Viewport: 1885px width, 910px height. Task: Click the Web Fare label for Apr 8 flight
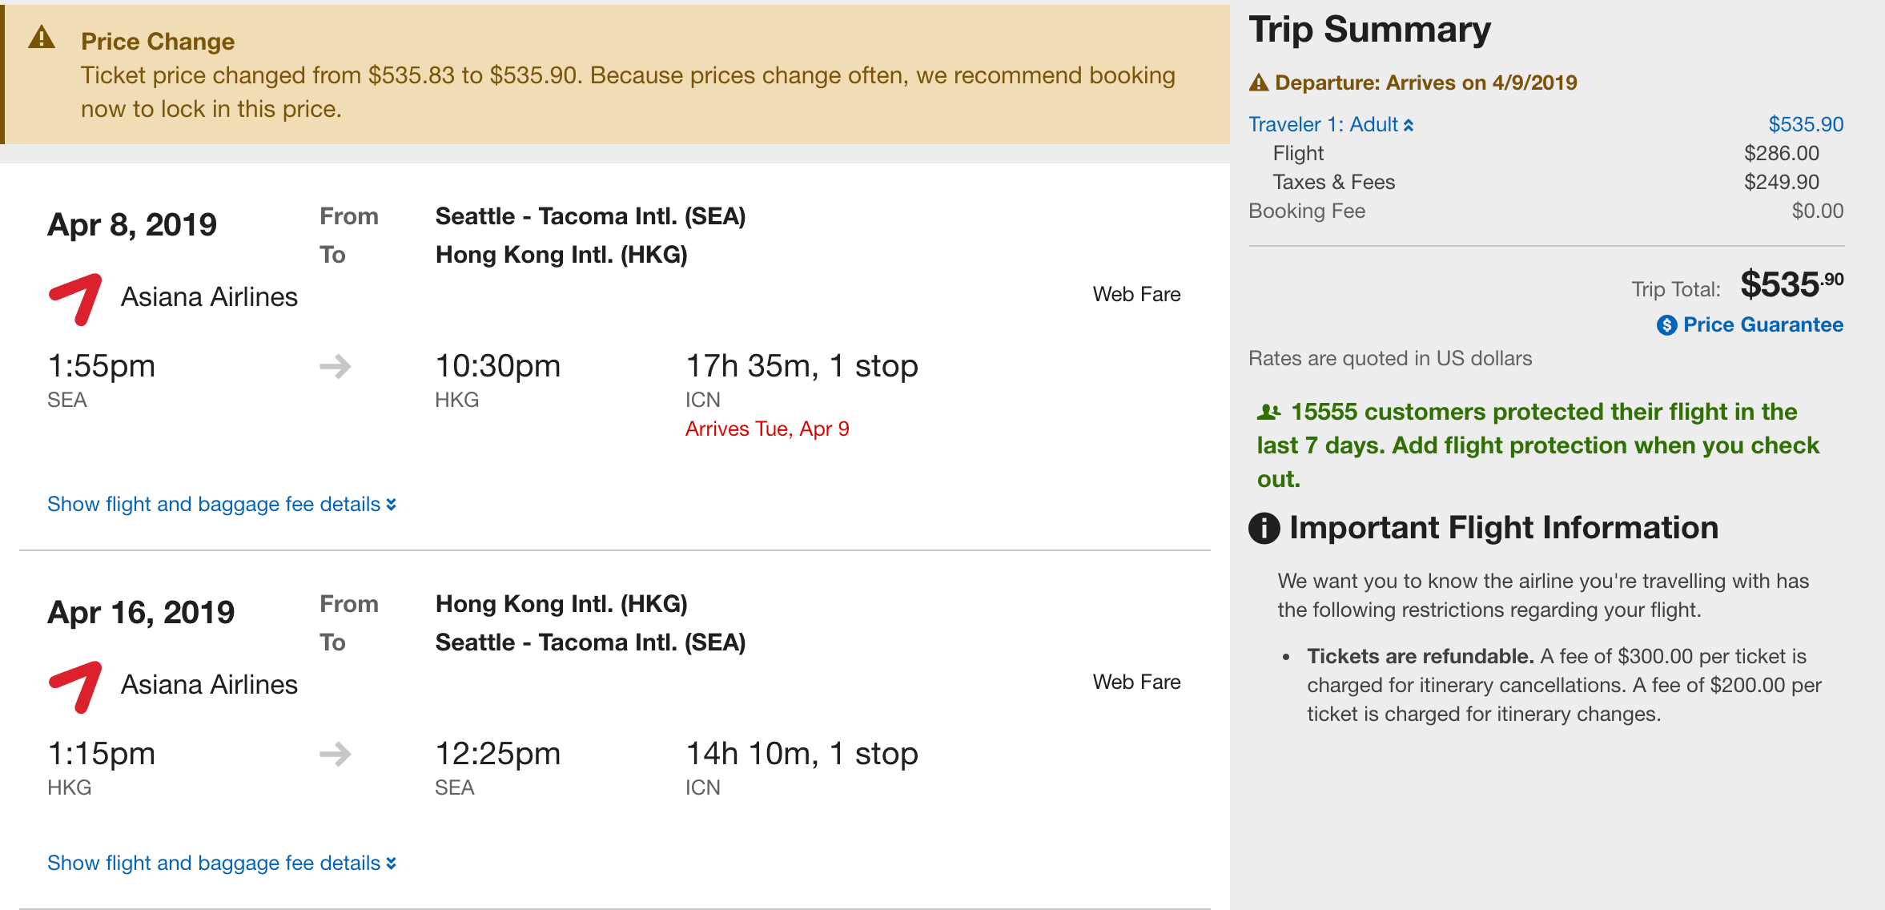(1136, 295)
